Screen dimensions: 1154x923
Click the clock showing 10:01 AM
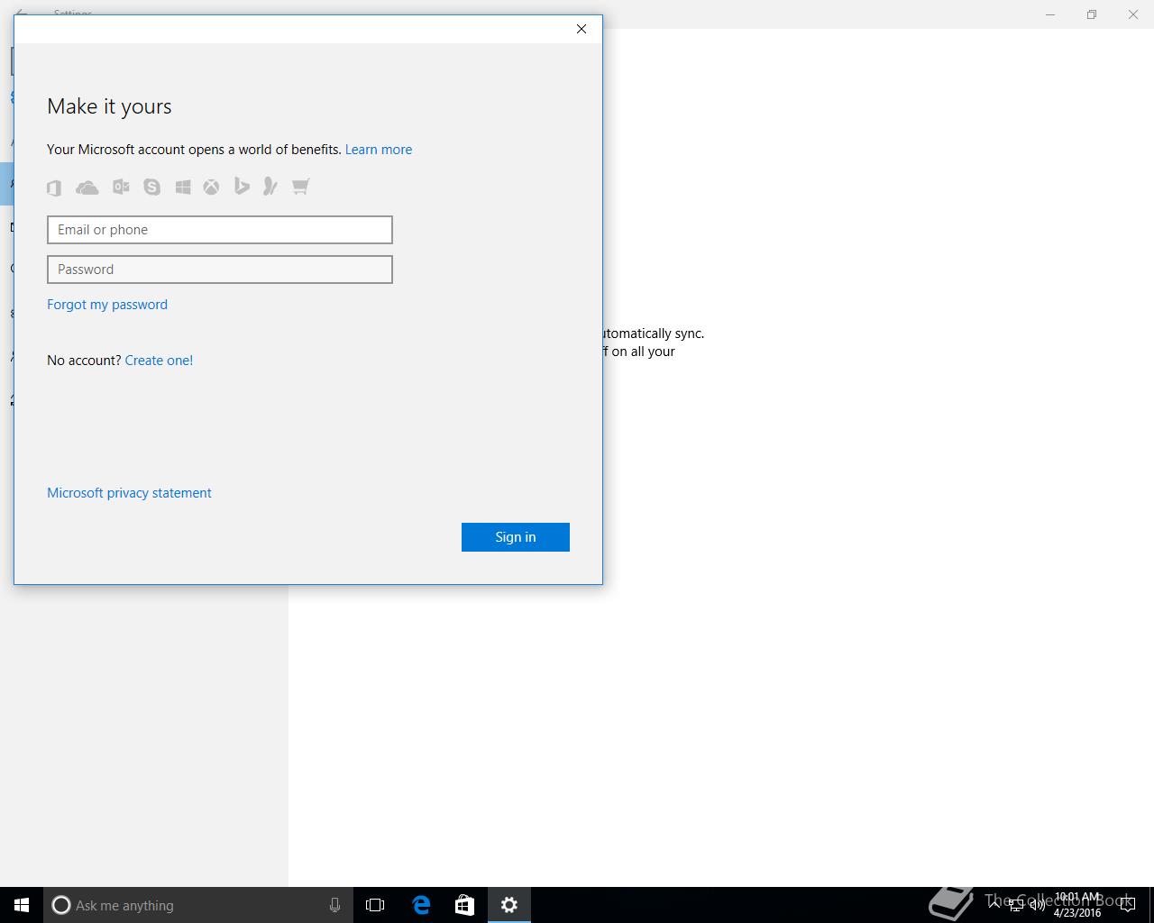click(1077, 905)
